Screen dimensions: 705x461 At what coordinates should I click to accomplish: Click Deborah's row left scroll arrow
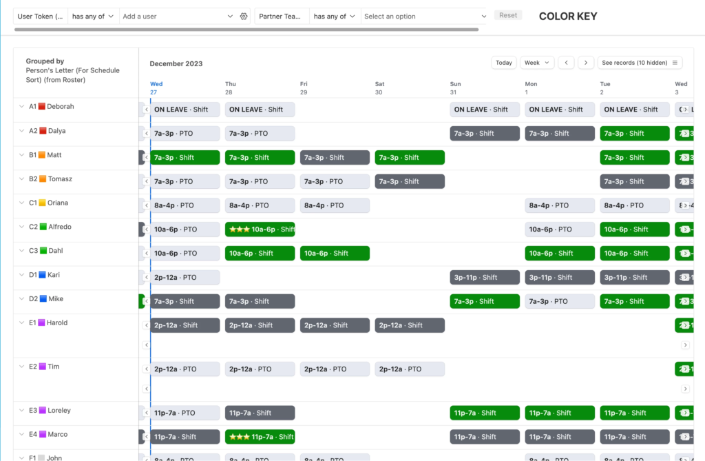click(146, 110)
